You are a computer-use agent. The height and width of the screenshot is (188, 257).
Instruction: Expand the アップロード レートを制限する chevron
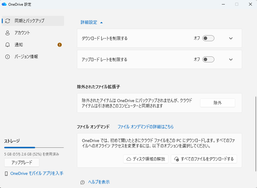tap(231, 60)
